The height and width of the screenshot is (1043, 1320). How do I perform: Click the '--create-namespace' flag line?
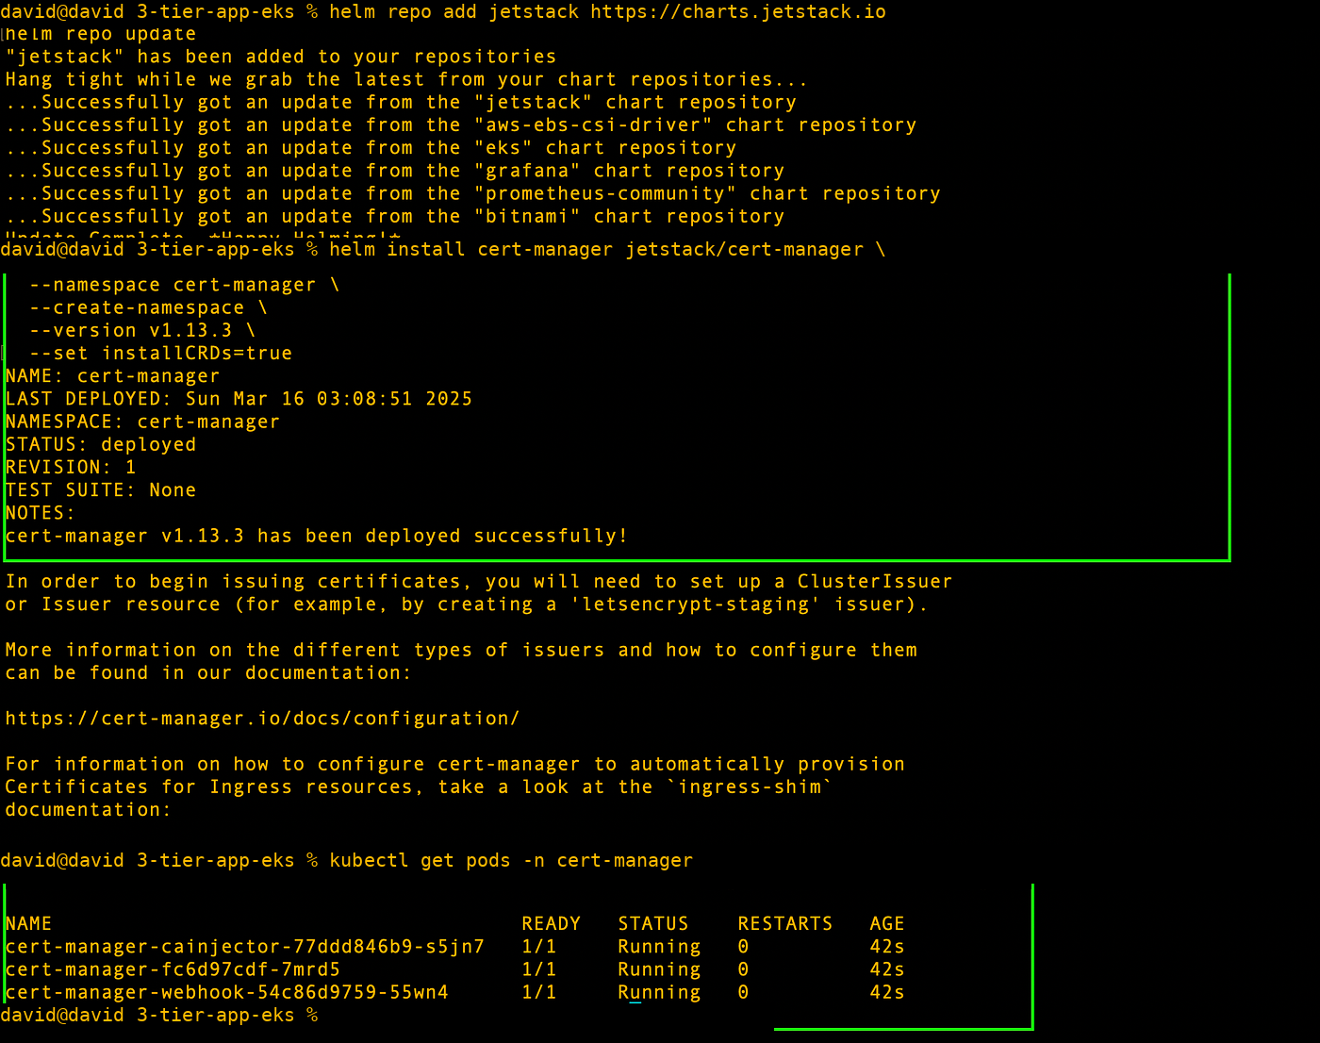[149, 308]
